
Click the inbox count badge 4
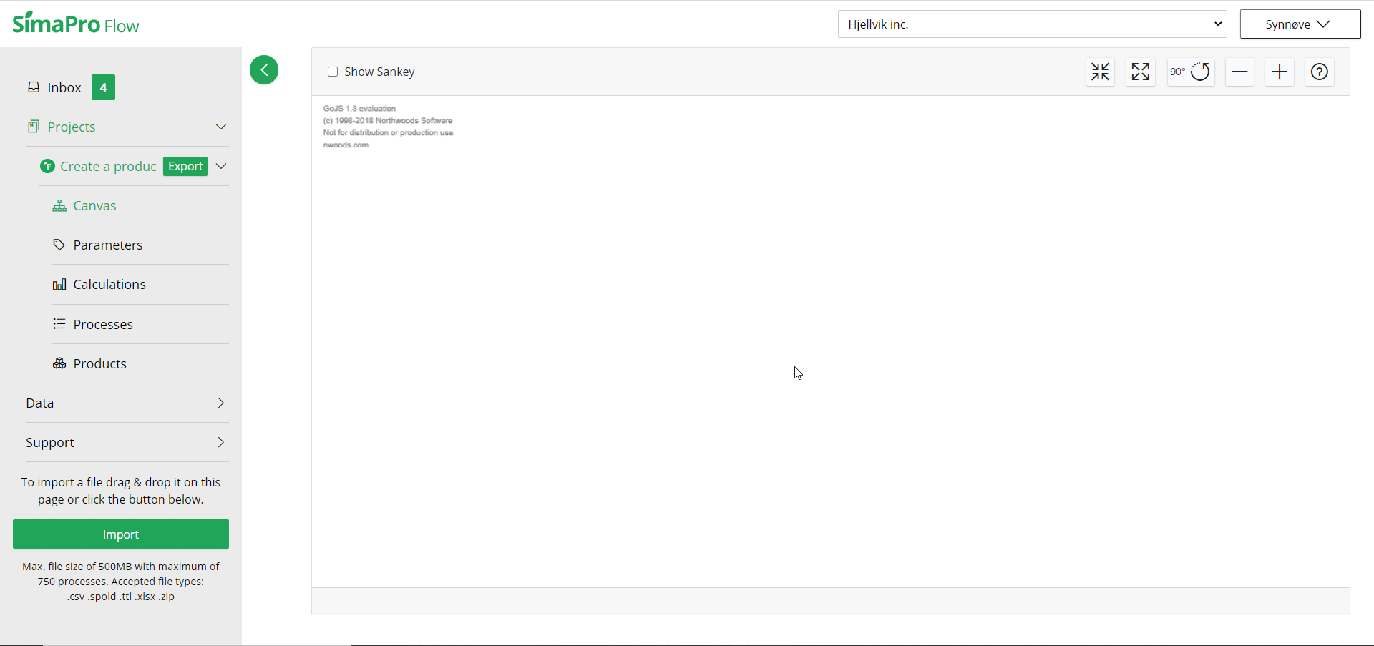103,87
